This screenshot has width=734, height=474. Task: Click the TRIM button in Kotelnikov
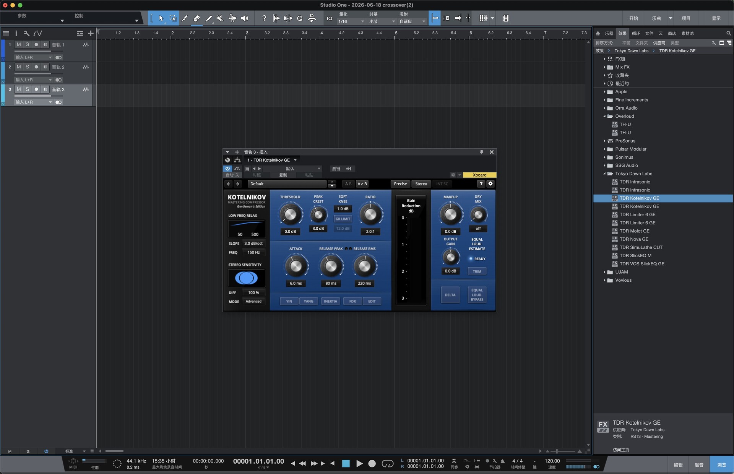pyautogui.click(x=477, y=271)
